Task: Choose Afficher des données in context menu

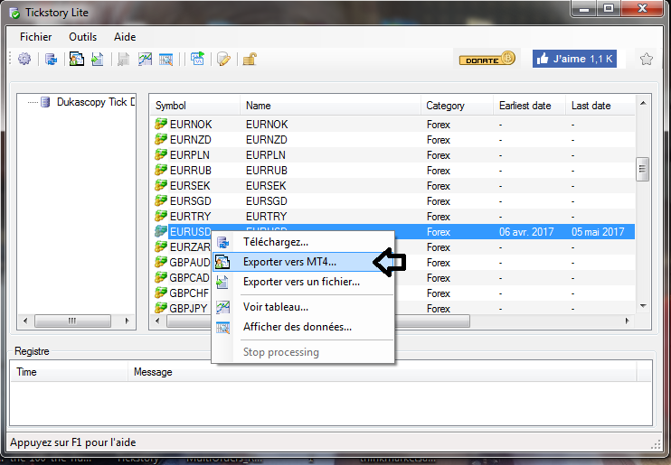Action: [297, 327]
